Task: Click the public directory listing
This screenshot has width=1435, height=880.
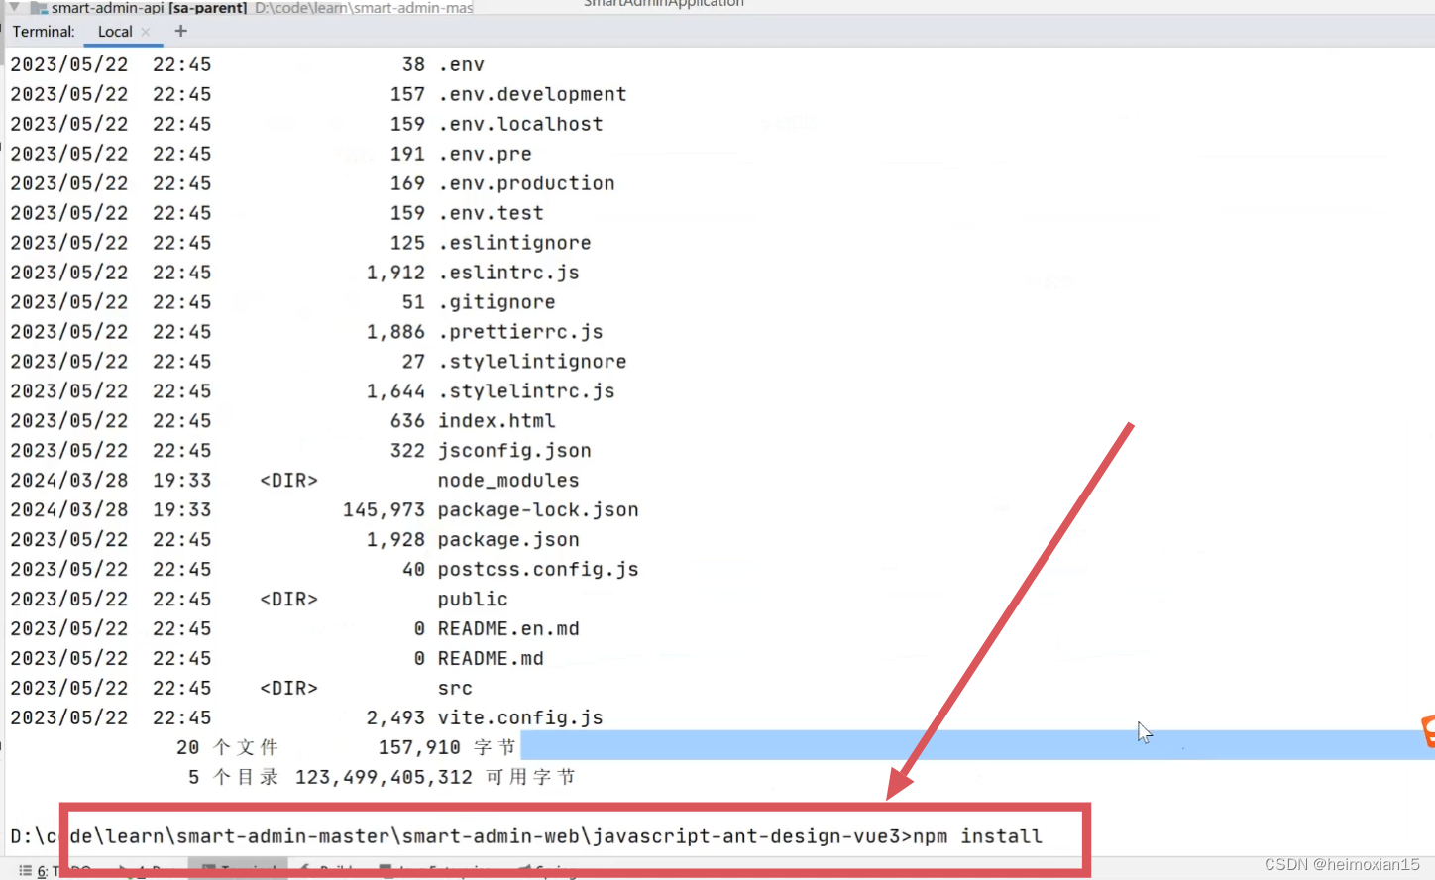Action: tap(473, 600)
